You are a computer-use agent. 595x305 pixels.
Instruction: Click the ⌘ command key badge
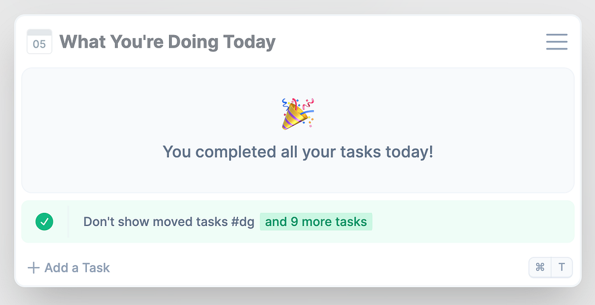(x=540, y=268)
